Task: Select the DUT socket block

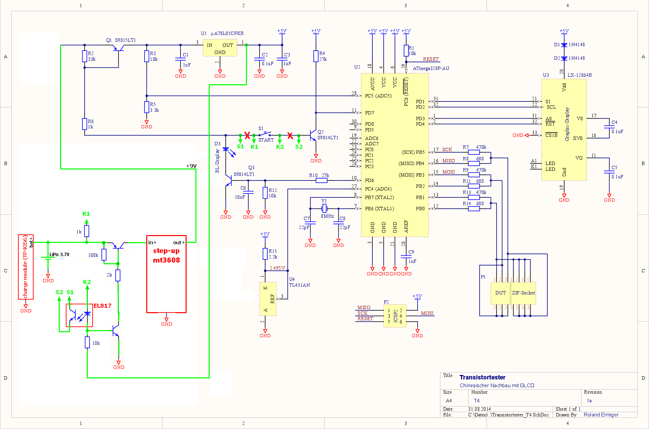Action: pyautogui.click(x=500, y=293)
